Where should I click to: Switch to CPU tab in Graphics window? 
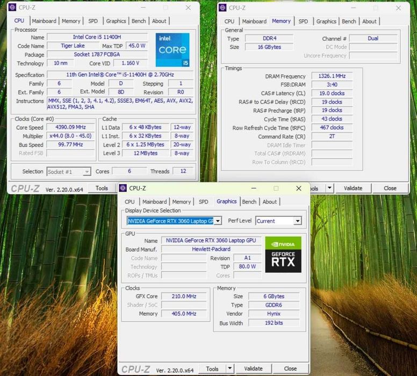(x=130, y=202)
